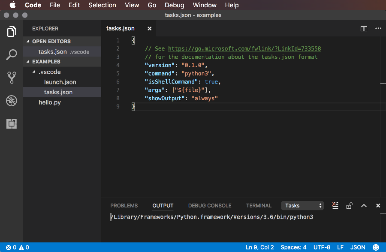This screenshot has width=386, height=252.
Task: Open the Extensions view
Action: point(12,123)
